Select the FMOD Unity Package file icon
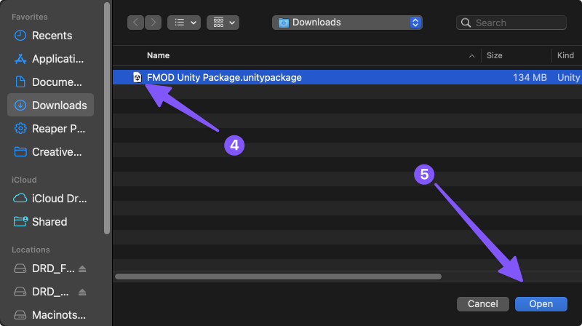 pos(137,77)
